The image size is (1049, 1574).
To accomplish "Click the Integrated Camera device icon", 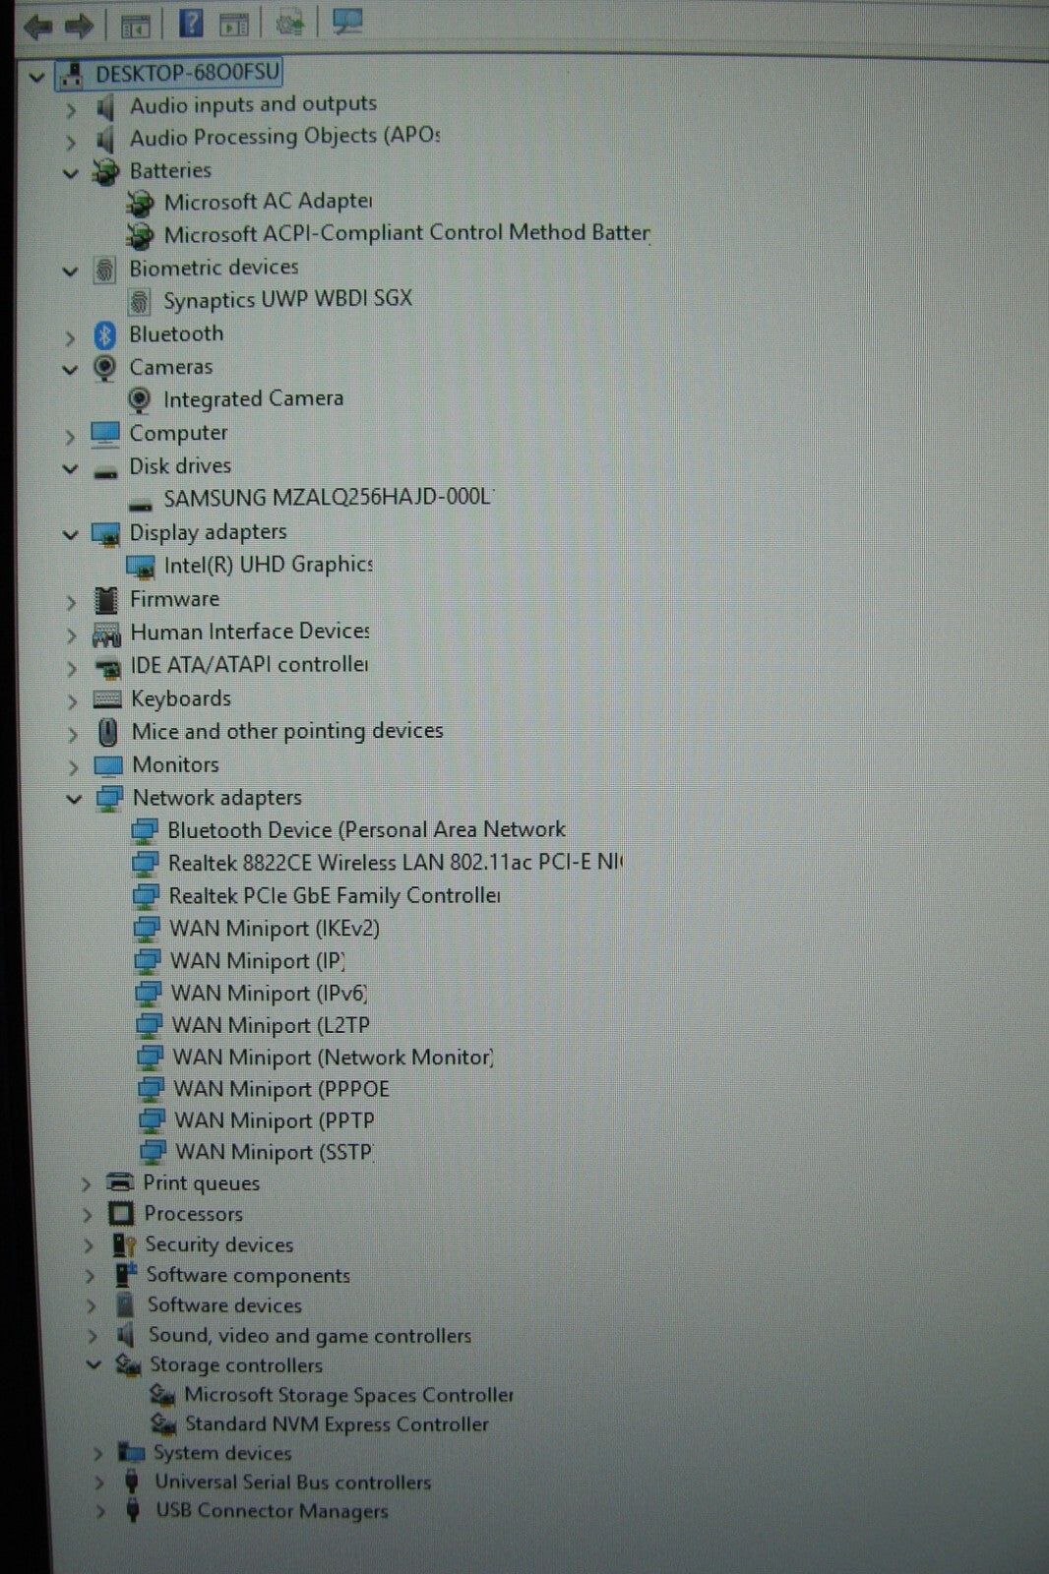I will [140, 400].
